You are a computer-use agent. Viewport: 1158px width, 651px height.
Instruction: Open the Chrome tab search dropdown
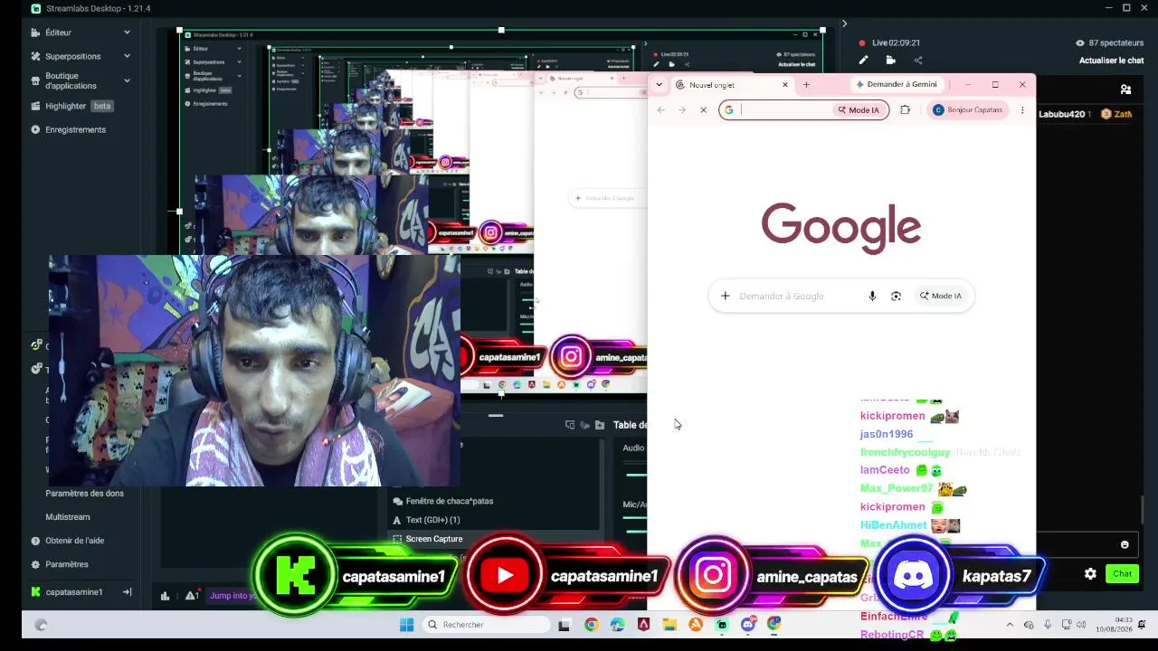coord(659,84)
